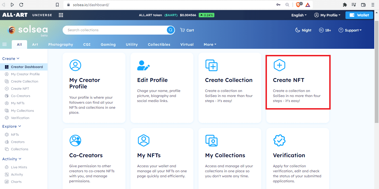This screenshot has height=189, width=379.
Task: Open the Co-Creators sidebar icon
Action: point(7,96)
